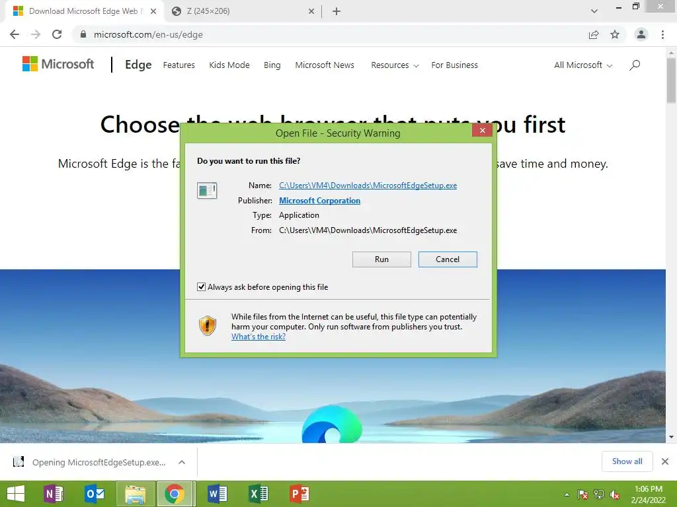Click the Microsoft Corporation publisher link
This screenshot has height=507, width=677.
pos(319,201)
